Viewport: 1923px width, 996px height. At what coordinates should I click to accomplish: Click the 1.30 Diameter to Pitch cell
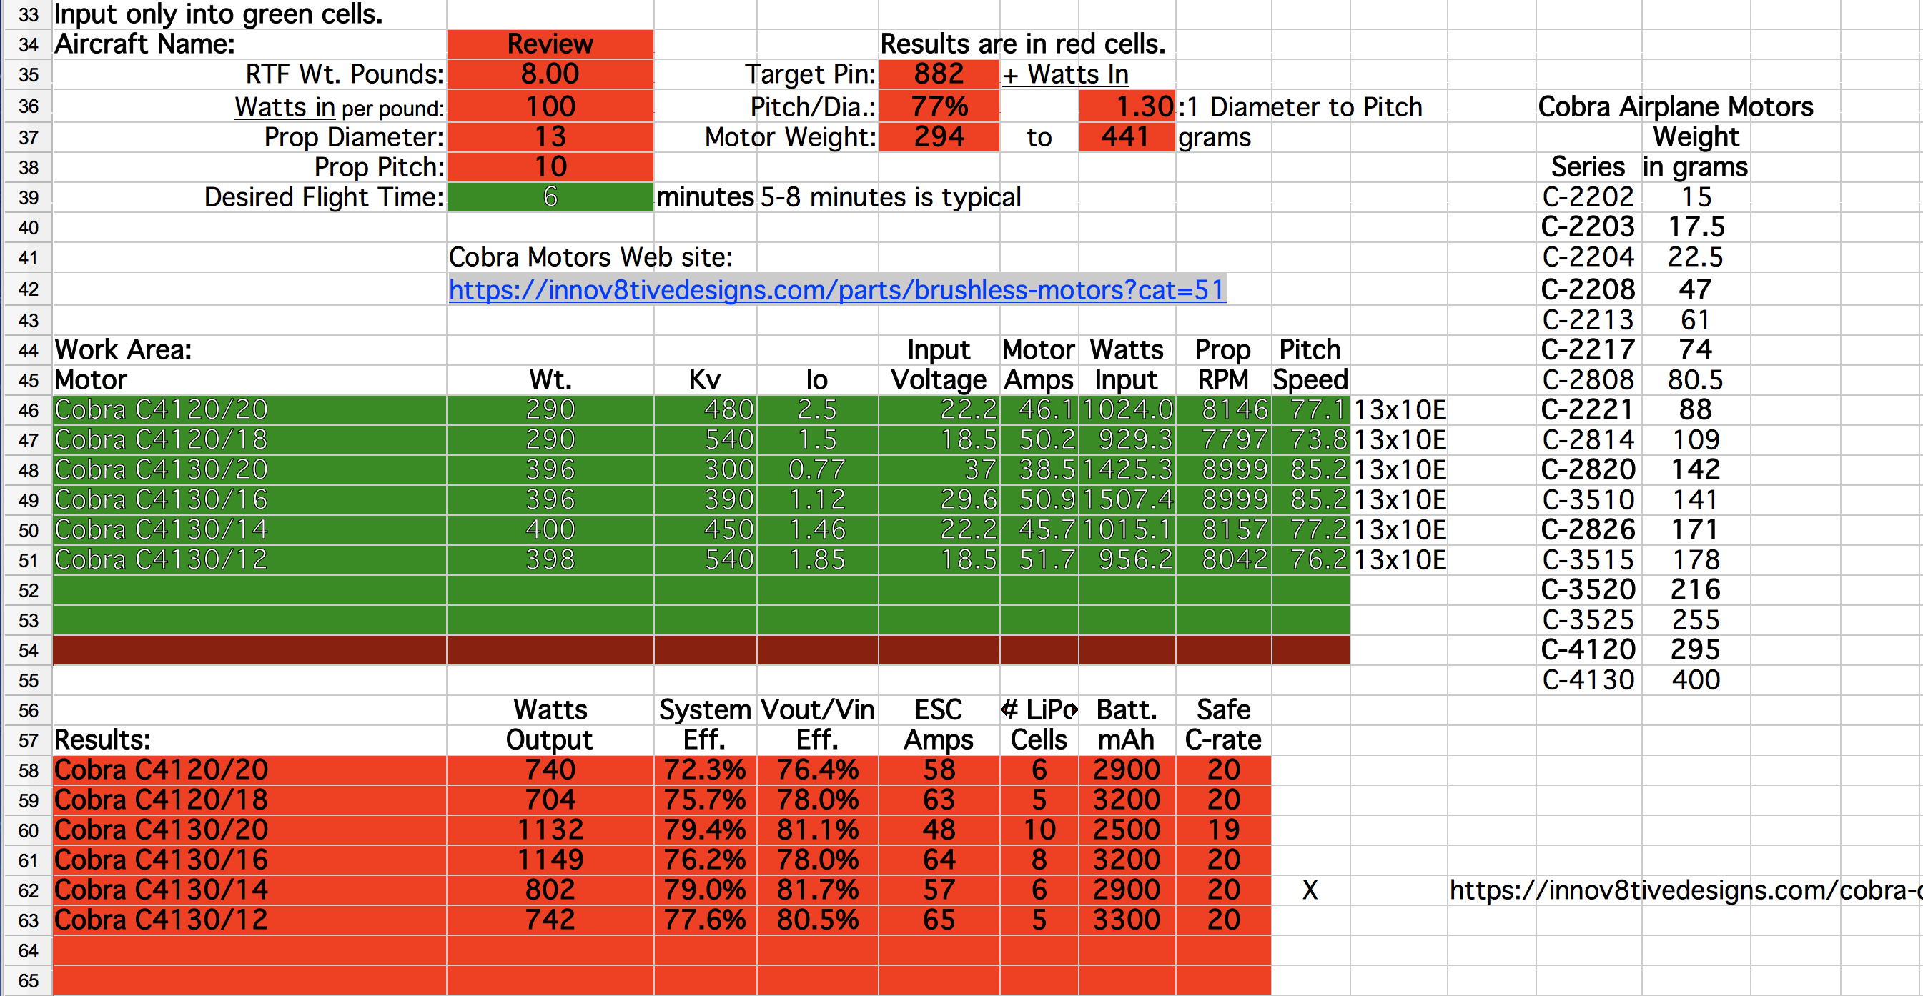tap(1127, 106)
